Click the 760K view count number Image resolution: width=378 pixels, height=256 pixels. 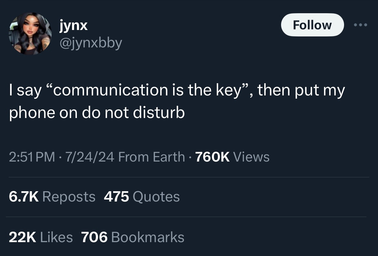tap(212, 157)
